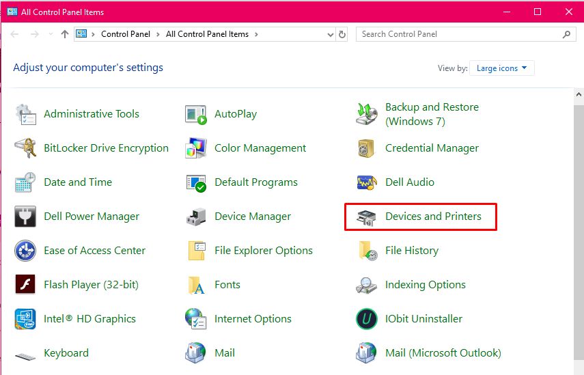Screen dimensions: 584x375
Task: Click the Search Control Panel field
Action: tap(466, 34)
